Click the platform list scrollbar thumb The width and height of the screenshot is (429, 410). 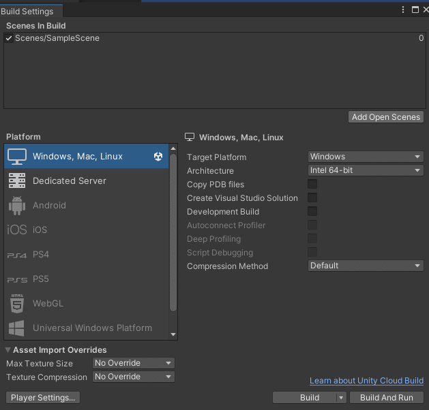pos(173,233)
